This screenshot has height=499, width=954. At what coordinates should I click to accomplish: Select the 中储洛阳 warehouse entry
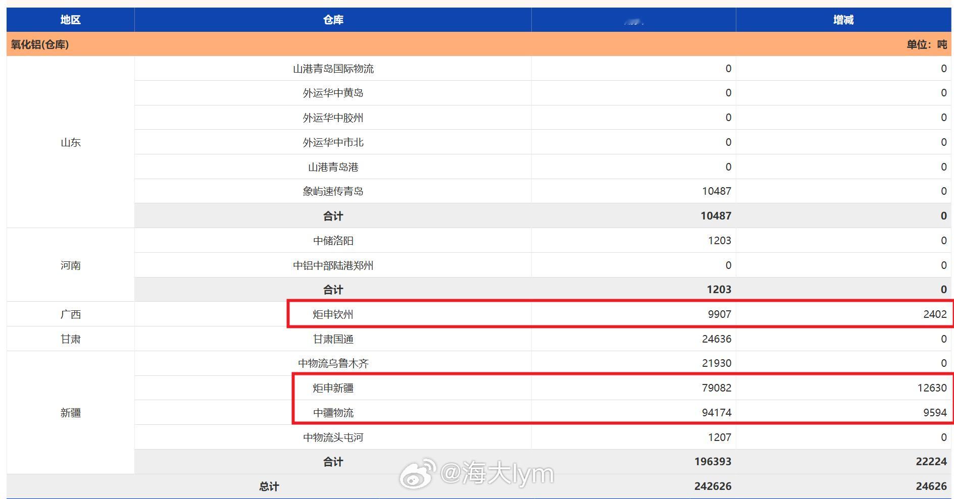(x=332, y=240)
